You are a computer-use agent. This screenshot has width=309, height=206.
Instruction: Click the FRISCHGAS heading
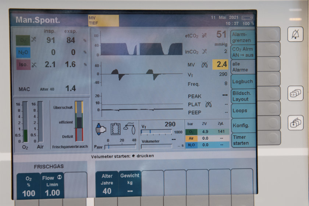[x=49, y=167]
